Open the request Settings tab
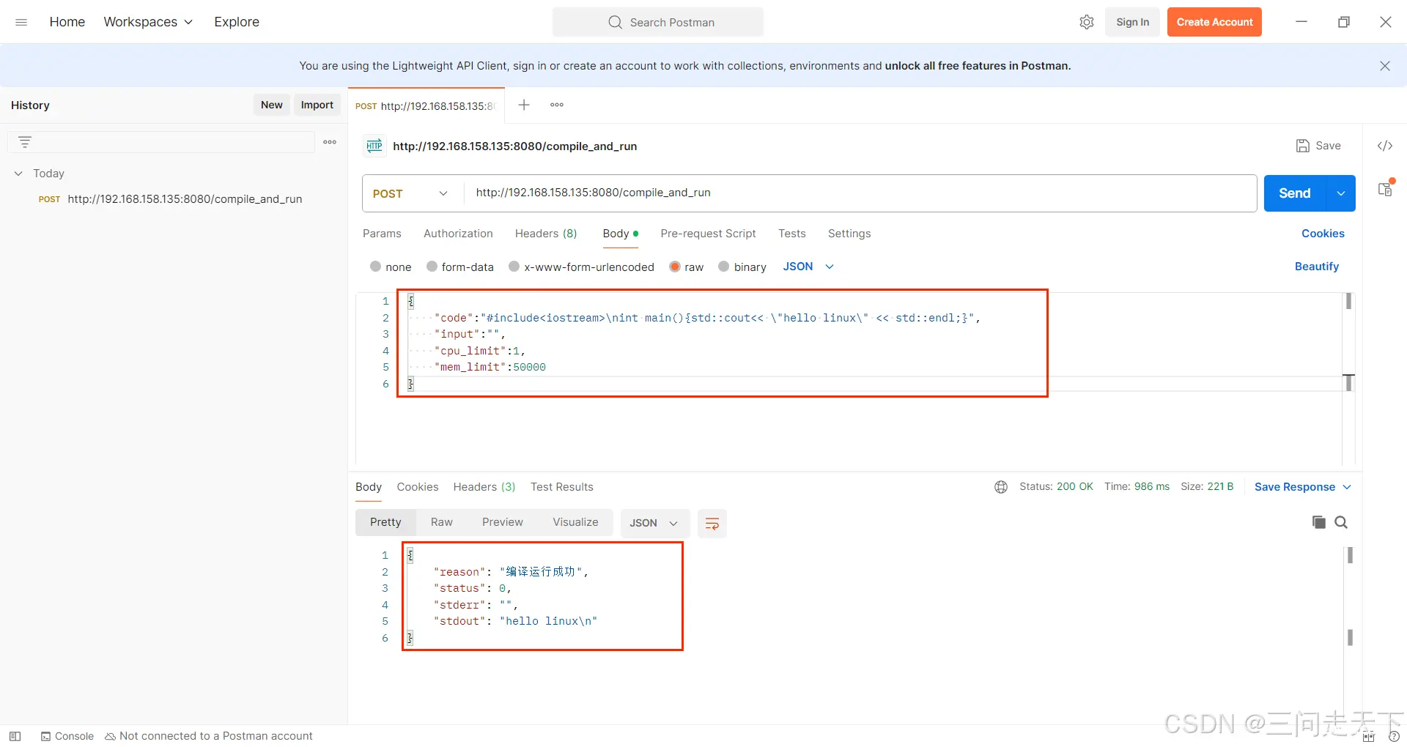Image resolution: width=1407 pixels, height=747 pixels. click(x=849, y=234)
